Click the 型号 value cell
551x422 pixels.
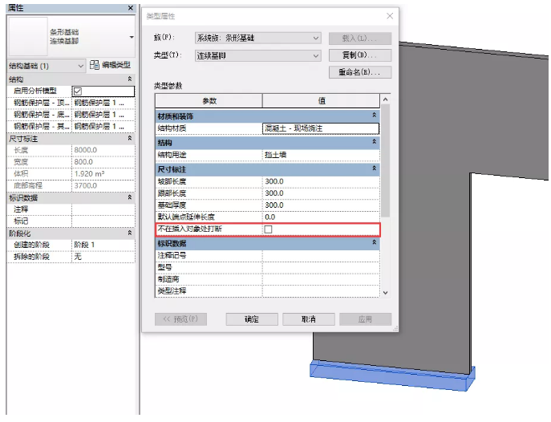click(x=321, y=267)
